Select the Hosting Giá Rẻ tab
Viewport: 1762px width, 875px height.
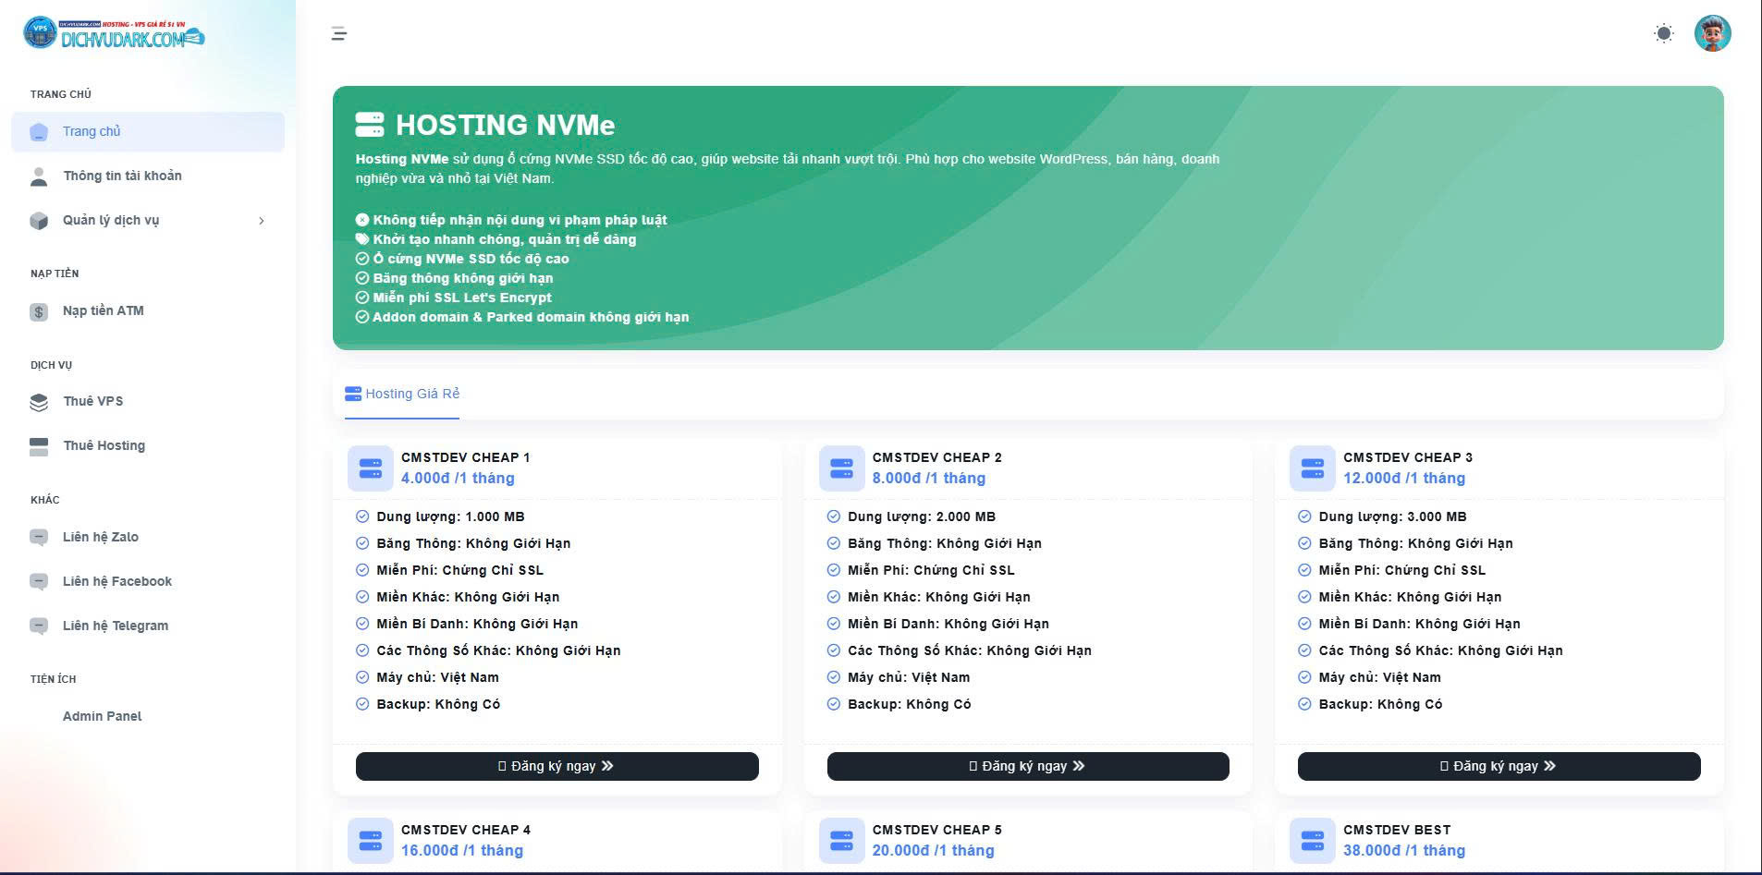coord(402,394)
